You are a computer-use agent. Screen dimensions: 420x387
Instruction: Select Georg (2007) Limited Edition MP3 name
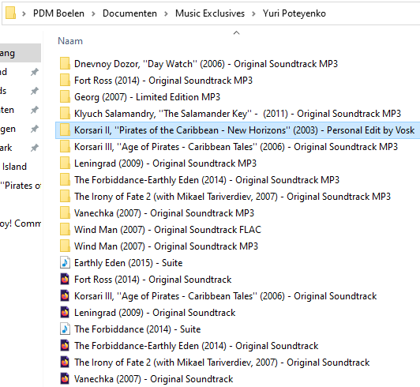(x=147, y=97)
